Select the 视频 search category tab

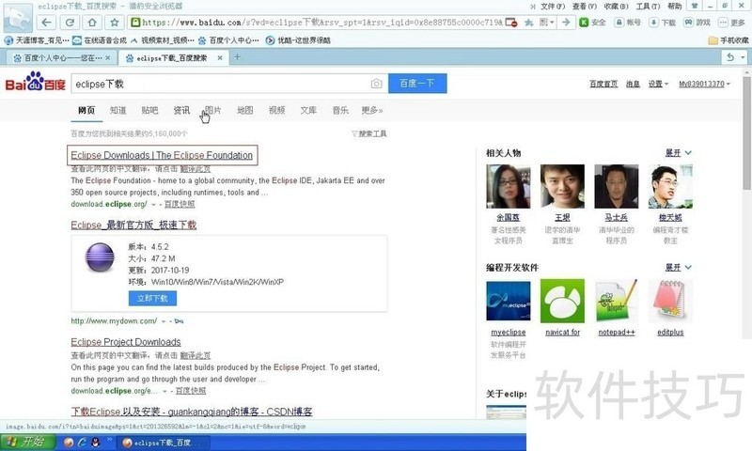[276, 110]
